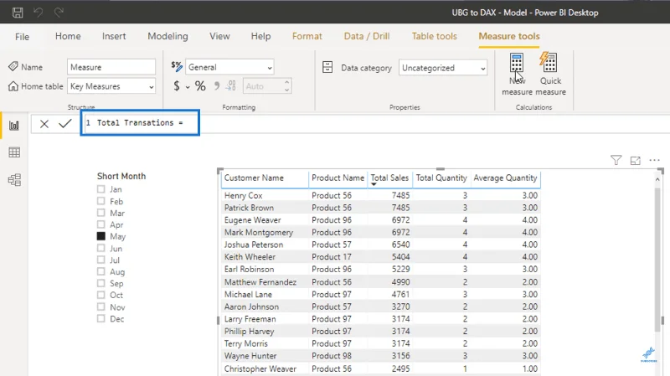Click the table's vertical scrollbar
The height and width of the screenshot is (376, 670).
[x=657, y=259]
